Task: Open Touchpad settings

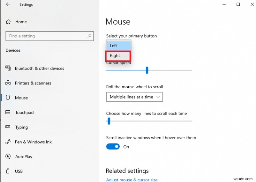Action: (x=24, y=113)
